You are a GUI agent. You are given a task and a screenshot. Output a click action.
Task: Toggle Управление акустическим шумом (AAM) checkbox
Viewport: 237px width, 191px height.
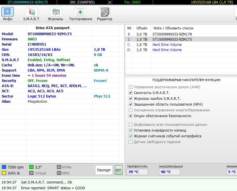tap(130, 87)
